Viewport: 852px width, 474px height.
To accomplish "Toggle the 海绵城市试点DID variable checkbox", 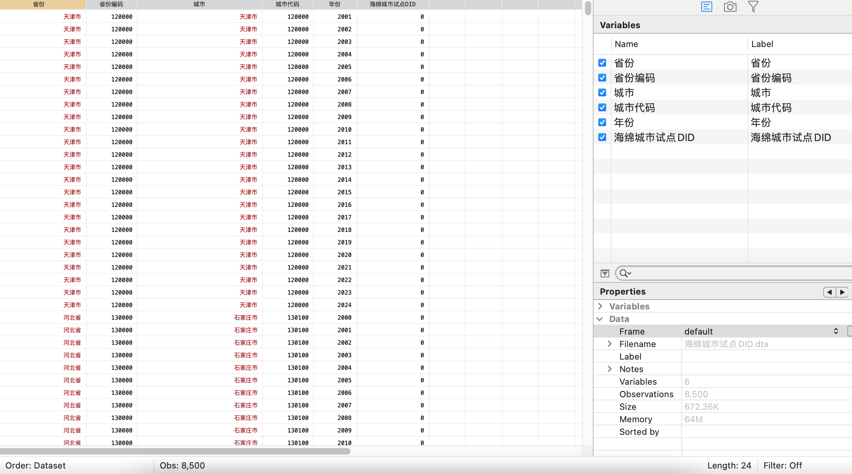I will [602, 137].
